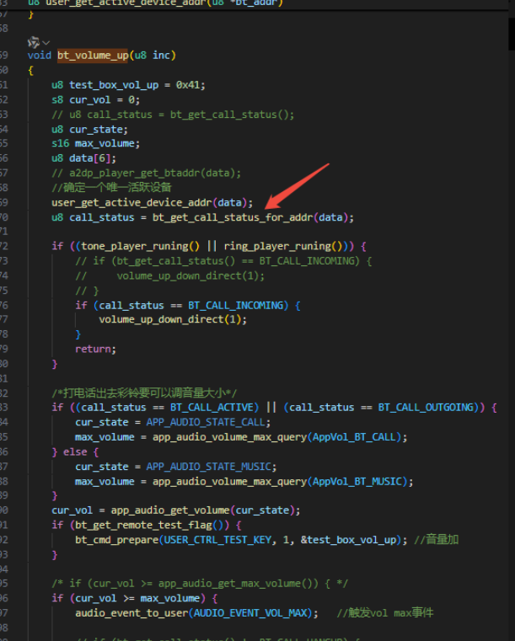Click the s16 max_volume; declaration
Screen dimensions: 515x641
96,143
